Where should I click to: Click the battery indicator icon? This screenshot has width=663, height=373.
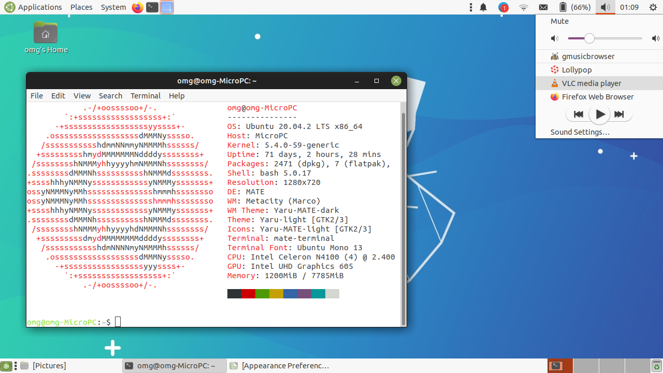click(563, 7)
